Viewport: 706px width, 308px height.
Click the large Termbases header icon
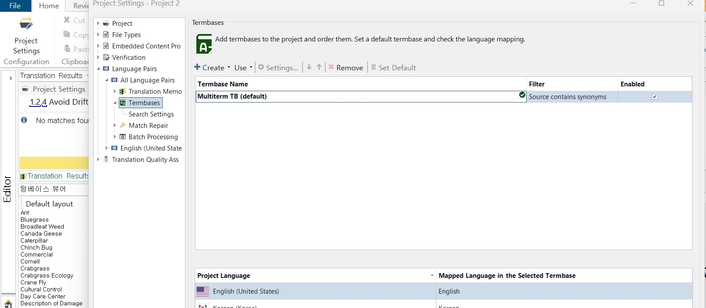(x=204, y=44)
